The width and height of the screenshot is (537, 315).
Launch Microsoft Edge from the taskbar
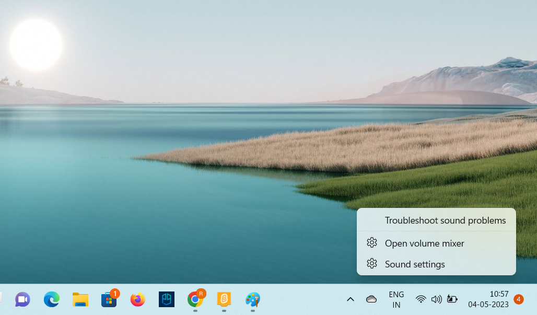51,299
